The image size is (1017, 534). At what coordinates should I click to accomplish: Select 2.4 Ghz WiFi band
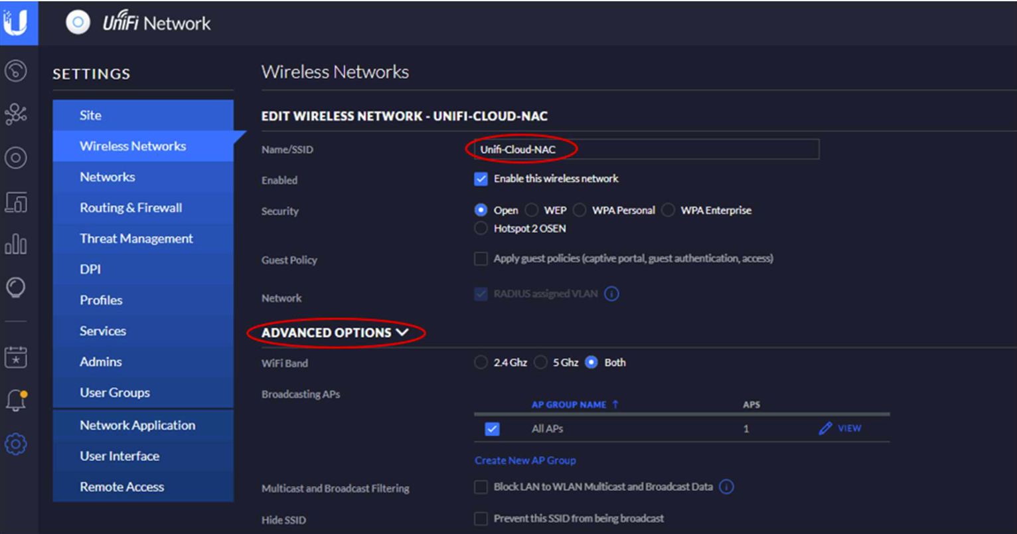pyautogui.click(x=481, y=363)
